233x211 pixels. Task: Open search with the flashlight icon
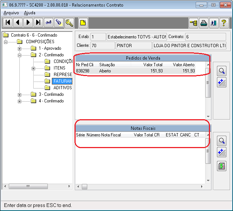click(59, 23)
